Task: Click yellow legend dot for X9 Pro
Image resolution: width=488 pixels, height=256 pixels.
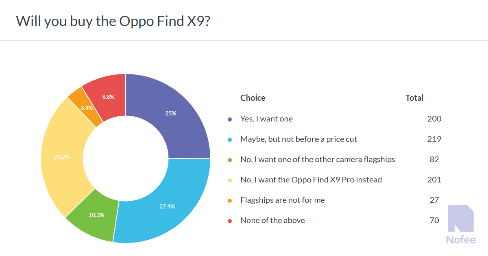Action: point(230,180)
